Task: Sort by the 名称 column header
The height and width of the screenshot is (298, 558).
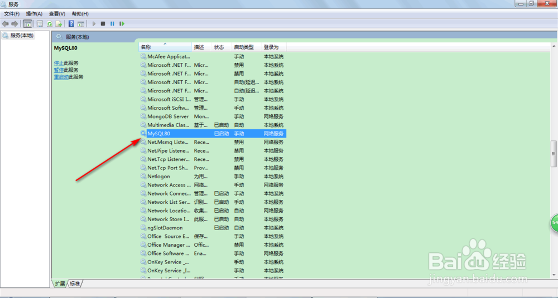Action: [x=165, y=47]
